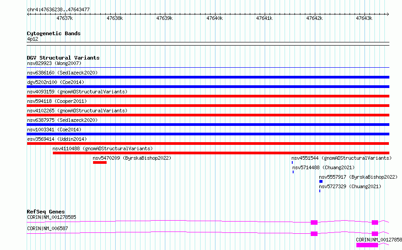Image resolution: width=402 pixels, height=250 pixels.
Task: Select the nsv4102265 gnomADStructuralVariants label
Action: [77, 111]
